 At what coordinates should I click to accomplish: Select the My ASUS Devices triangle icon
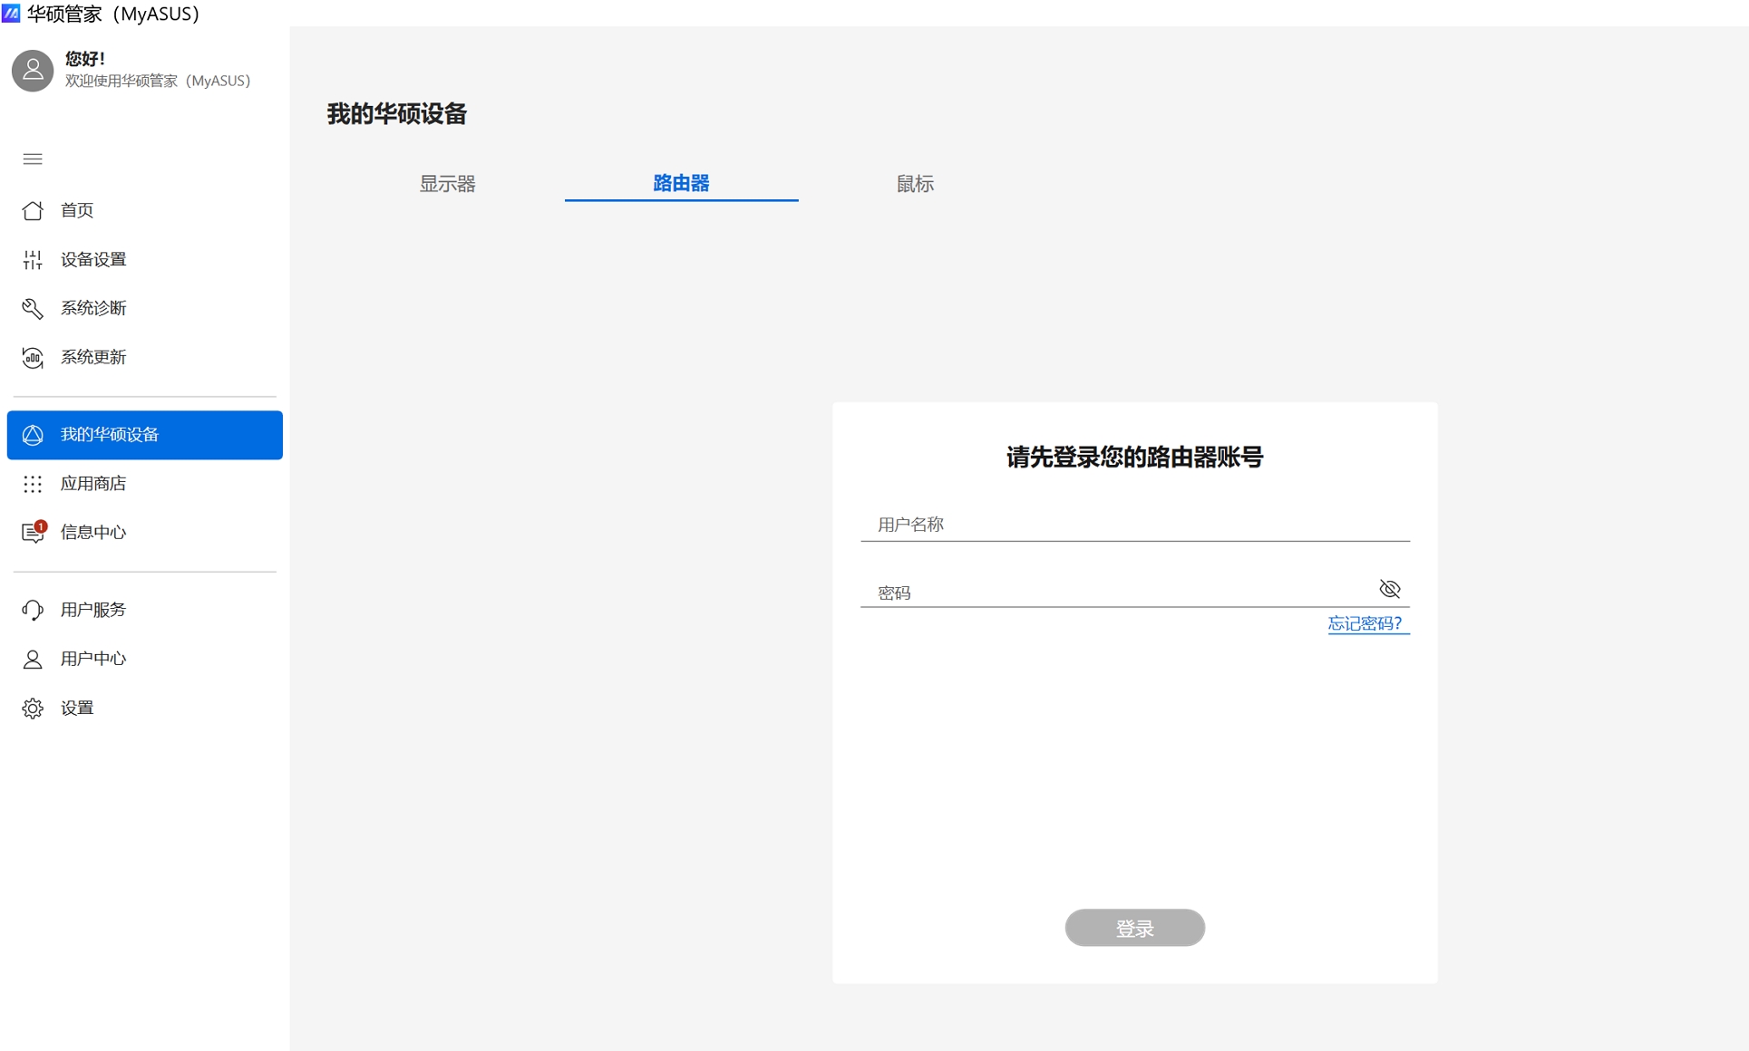33,435
